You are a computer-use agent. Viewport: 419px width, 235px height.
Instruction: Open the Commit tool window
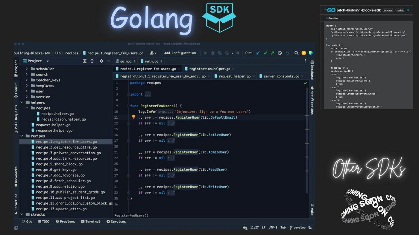point(16,90)
